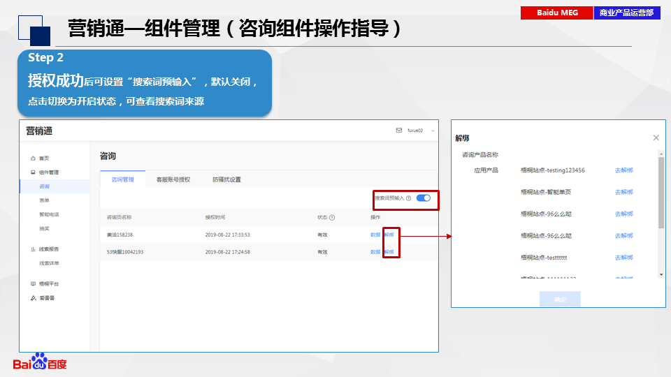Click 有效 status in 美洽158238 row
This screenshot has height=377, width=671.
pos(322,235)
